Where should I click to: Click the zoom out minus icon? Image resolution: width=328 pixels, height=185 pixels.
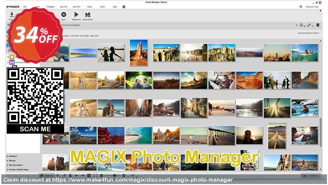tap(102, 176)
